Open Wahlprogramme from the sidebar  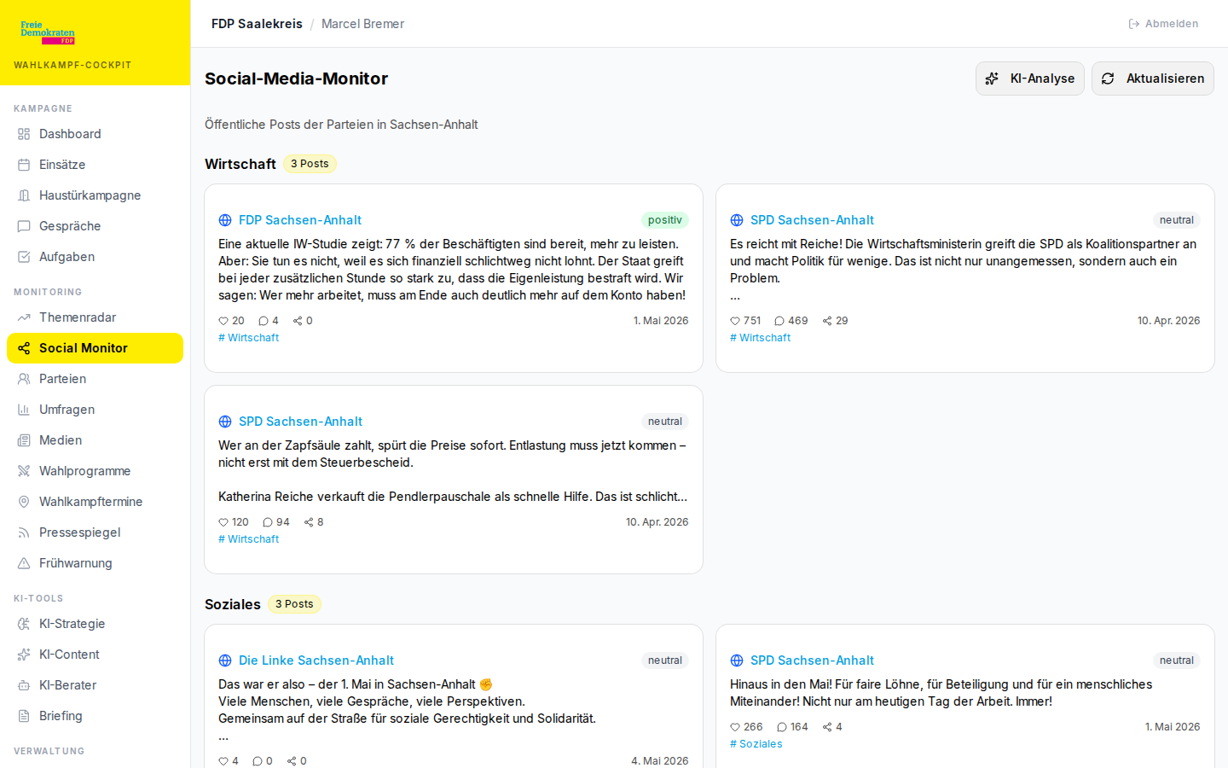pos(95,471)
